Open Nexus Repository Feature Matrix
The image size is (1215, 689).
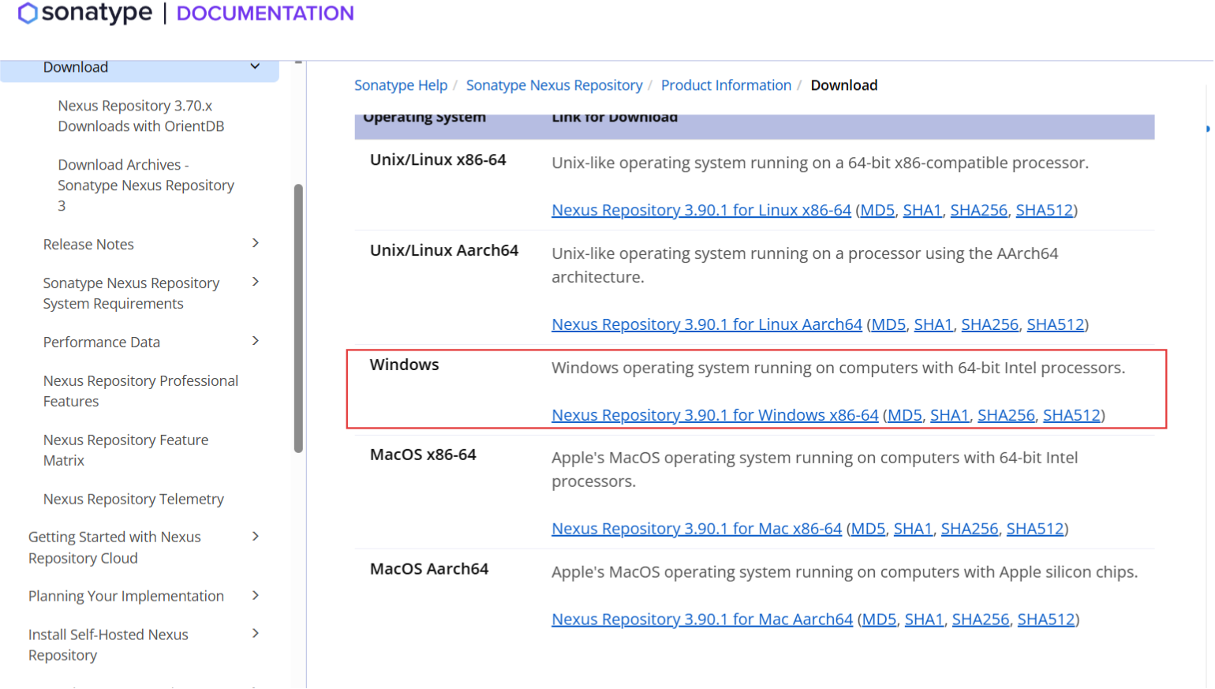pyautogui.click(x=125, y=451)
